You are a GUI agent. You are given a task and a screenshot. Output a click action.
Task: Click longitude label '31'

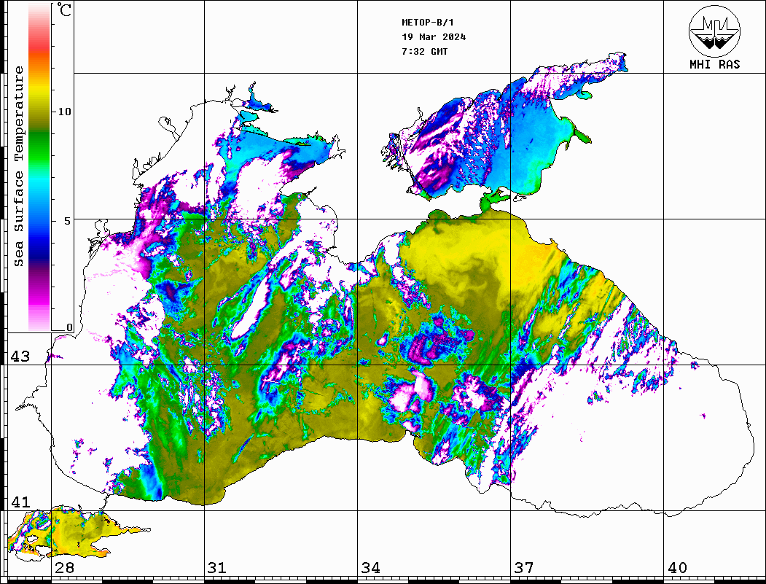(217, 568)
